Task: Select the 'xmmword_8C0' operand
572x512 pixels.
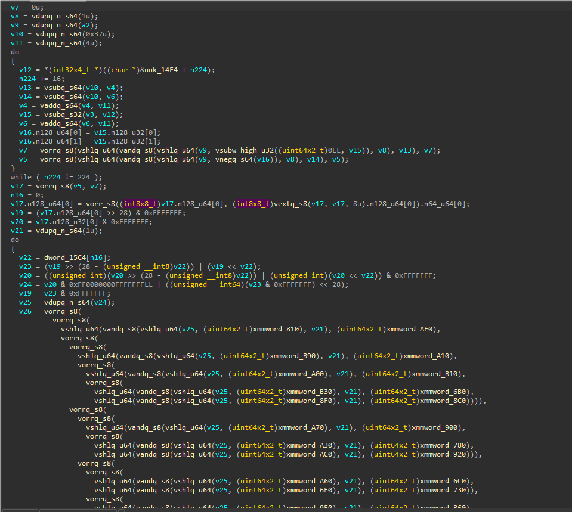Action: 443,401
